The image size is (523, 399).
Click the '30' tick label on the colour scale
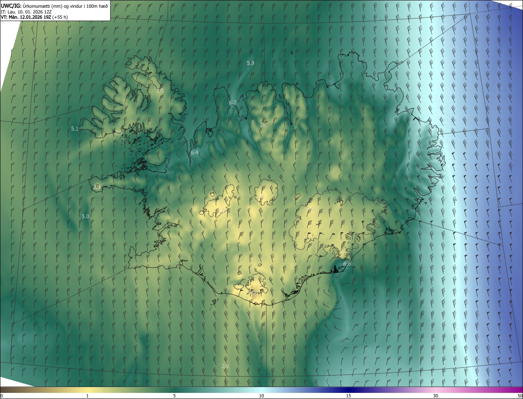point(436,396)
